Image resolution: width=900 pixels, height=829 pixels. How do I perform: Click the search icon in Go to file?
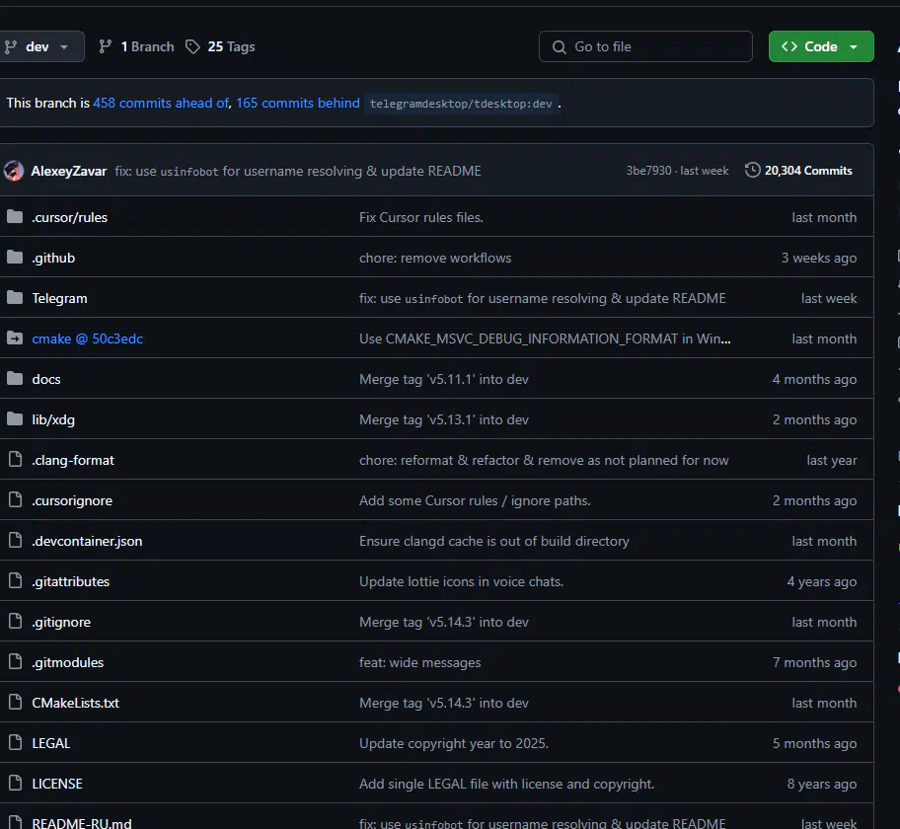click(x=560, y=47)
